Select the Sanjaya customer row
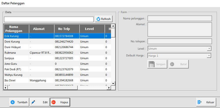Screen dimensions: 220x108 click(57, 58)
